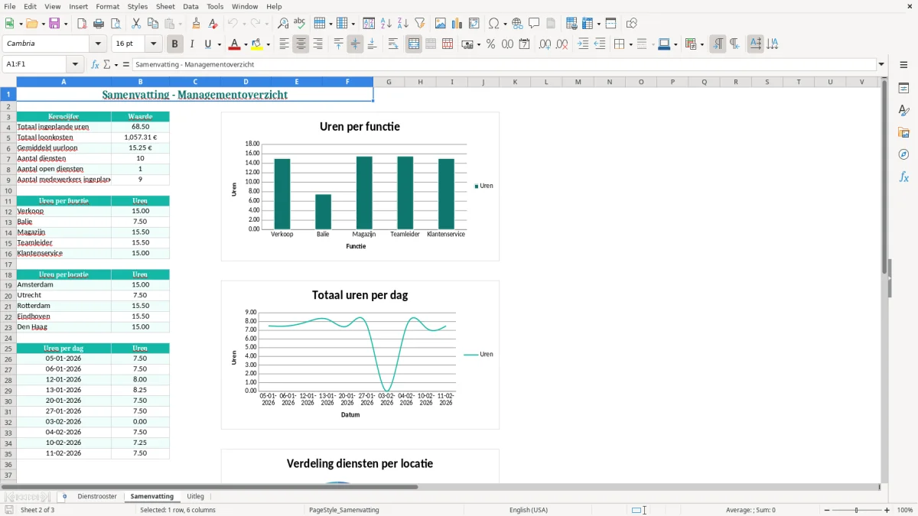Click 100% zoom level
918x516 pixels.
point(905,510)
